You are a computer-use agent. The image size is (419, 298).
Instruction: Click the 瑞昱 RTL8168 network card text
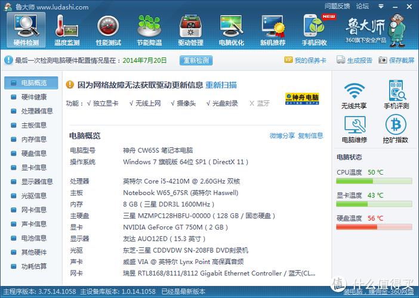(x=219, y=274)
